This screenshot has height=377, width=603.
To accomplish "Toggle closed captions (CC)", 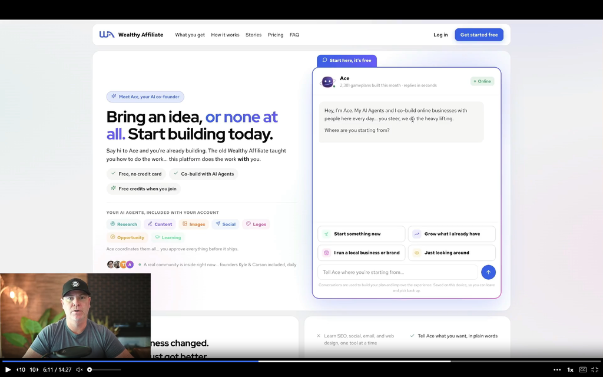I will tap(582, 370).
